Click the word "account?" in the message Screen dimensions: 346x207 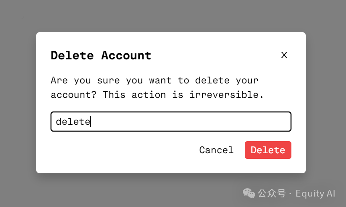74,95
